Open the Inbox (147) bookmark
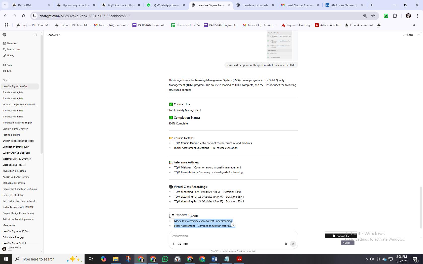Screen dimensions: 423x264 point(111,25)
